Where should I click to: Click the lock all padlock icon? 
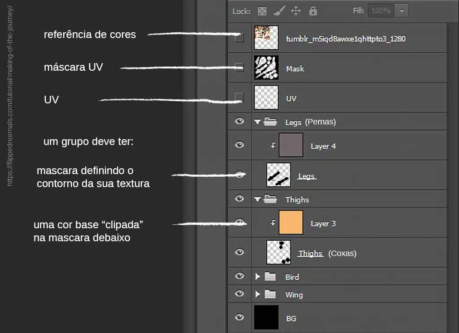pyautogui.click(x=313, y=11)
